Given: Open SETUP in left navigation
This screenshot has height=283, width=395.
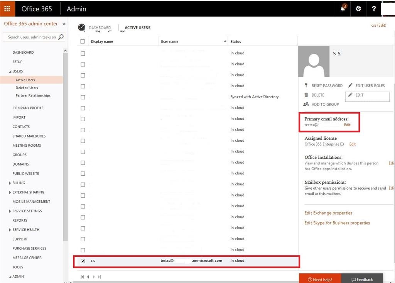Looking at the screenshot, I should (x=17, y=62).
